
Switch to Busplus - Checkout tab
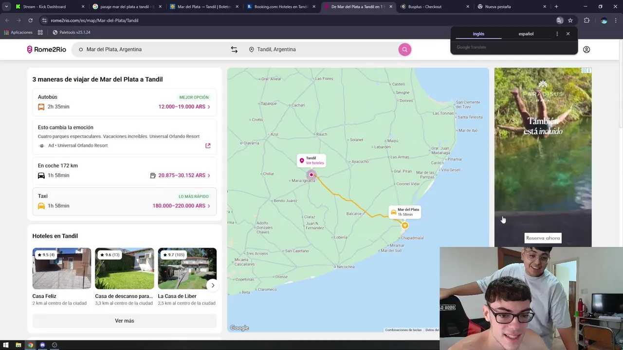click(434, 7)
